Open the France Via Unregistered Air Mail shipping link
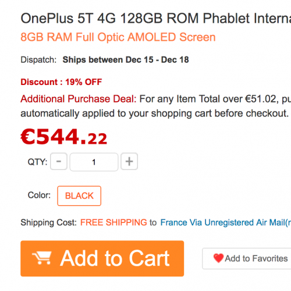The image size is (291, 291). [x=226, y=222]
